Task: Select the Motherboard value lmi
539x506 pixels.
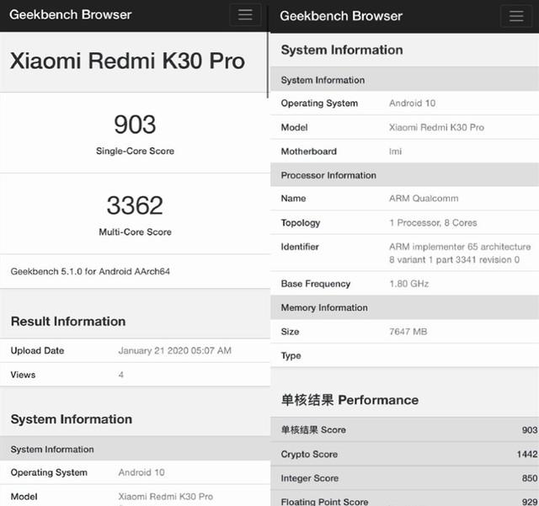Action: [x=395, y=152]
